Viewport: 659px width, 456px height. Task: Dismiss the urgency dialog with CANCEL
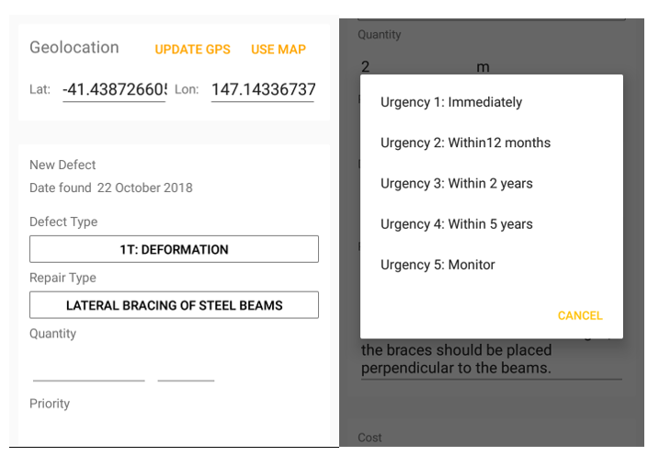pos(580,315)
